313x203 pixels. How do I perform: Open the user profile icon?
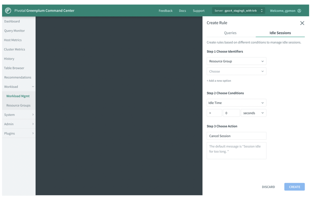tap(299, 11)
